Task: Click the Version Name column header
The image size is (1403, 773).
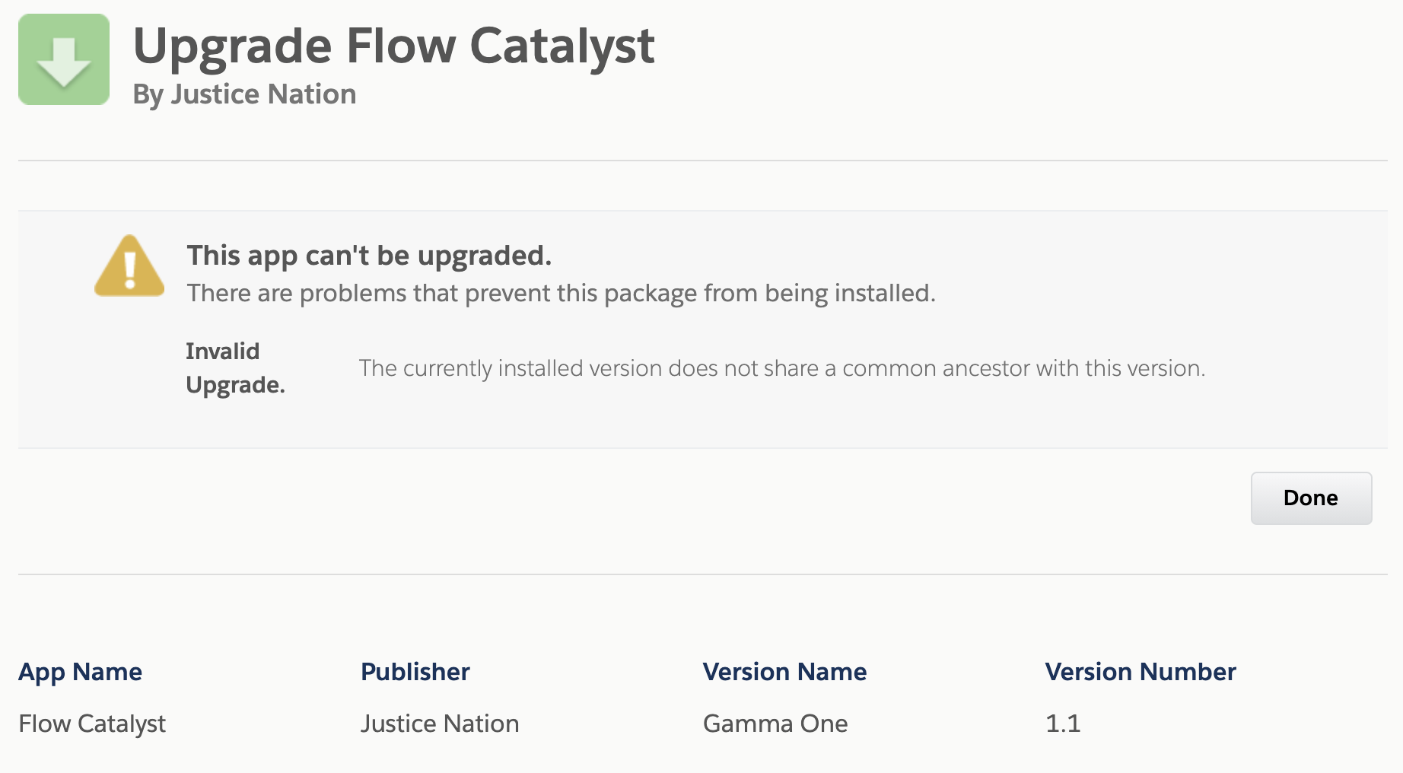Action: (784, 672)
